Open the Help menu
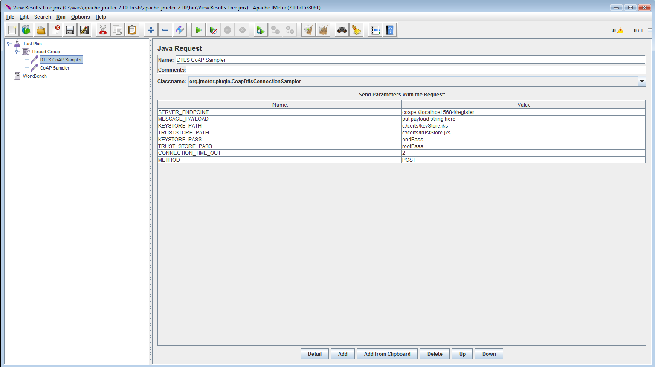Viewport: 655px width, 367px height. [x=101, y=17]
